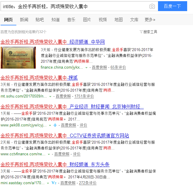Select the 网页 tab
193x188 pixels.
click(x=8, y=20)
